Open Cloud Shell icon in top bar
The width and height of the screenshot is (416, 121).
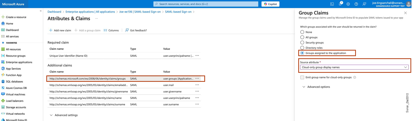pos(332,4)
